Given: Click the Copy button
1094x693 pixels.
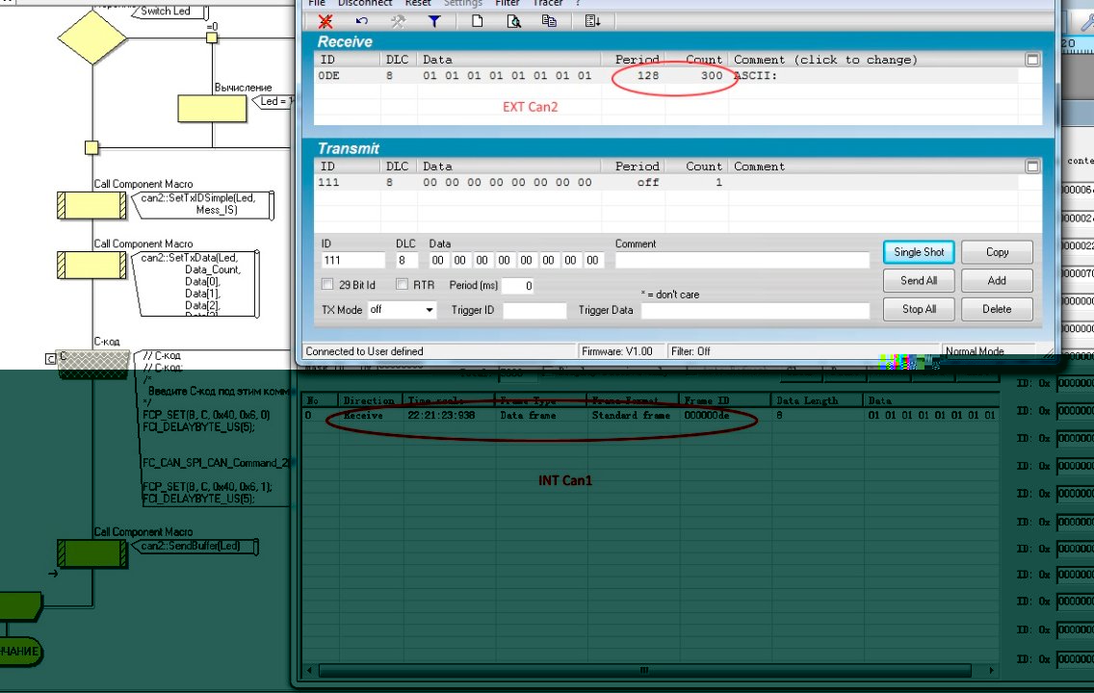Looking at the screenshot, I should tap(997, 251).
